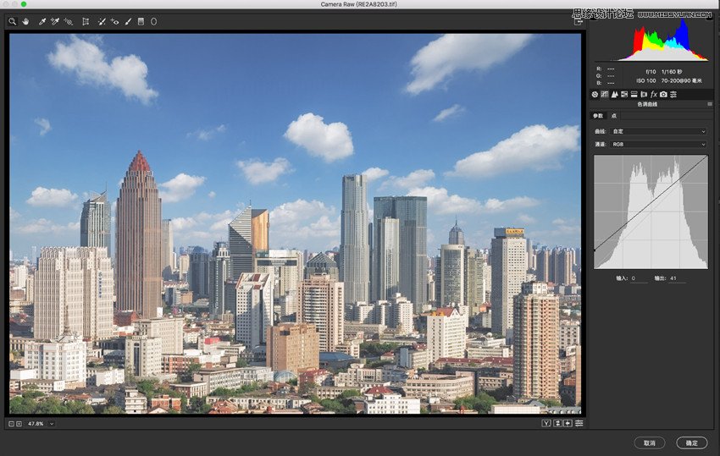The height and width of the screenshot is (456, 720).
Task: Open the tone curve panel options menu
Action: (x=710, y=104)
